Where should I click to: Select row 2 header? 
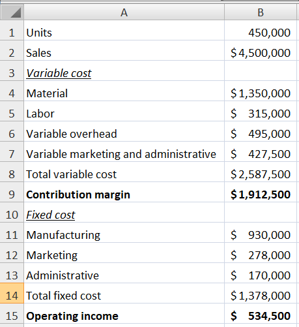[x=12, y=50]
